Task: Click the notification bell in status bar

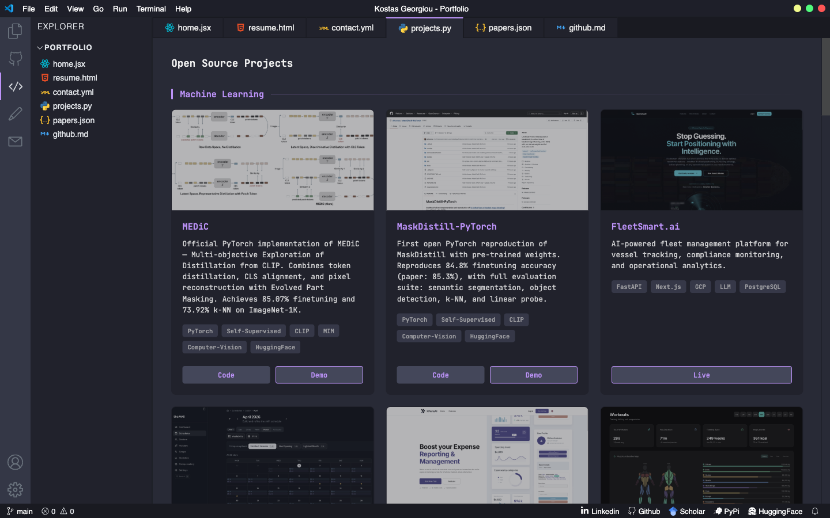Action: pyautogui.click(x=815, y=511)
